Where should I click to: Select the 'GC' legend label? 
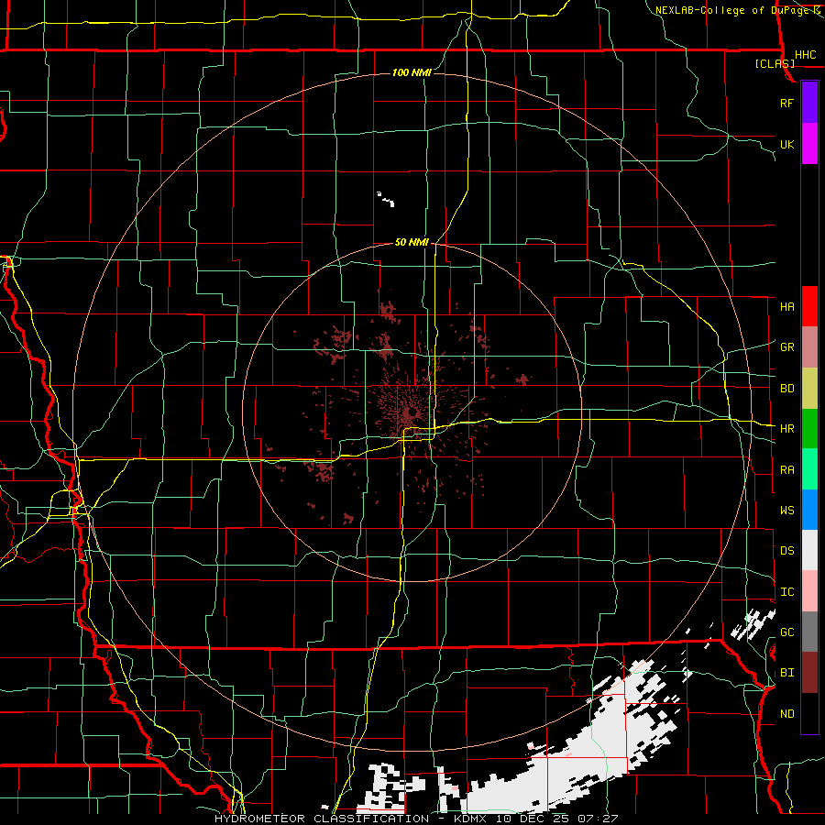[786, 632]
